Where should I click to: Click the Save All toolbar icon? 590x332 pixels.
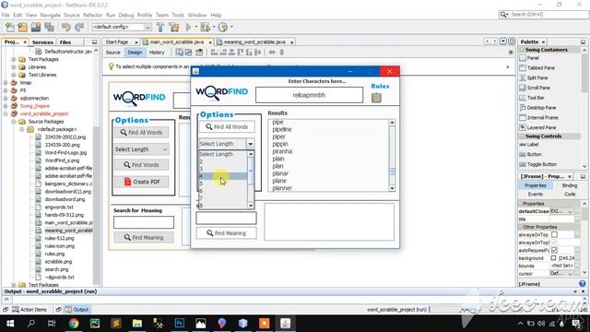click(49, 27)
